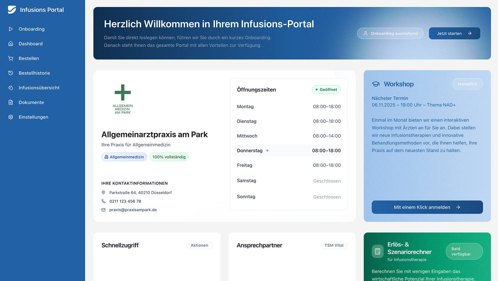498x281 pixels.
Task: Expand the Donnerstag opening hours row
Action: pyautogui.click(x=289, y=150)
